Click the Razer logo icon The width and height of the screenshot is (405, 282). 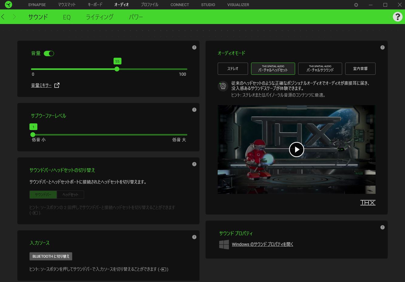point(9,5)
